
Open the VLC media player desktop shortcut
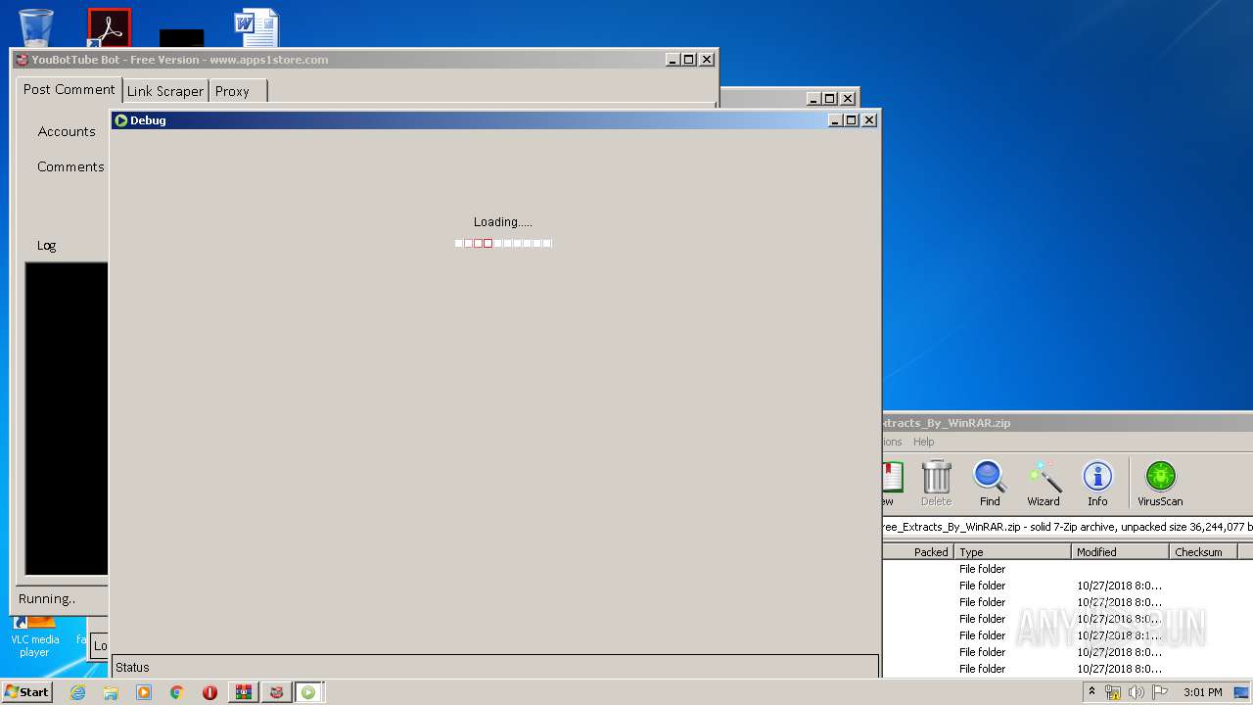tap(35, 636)
